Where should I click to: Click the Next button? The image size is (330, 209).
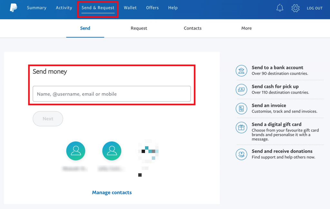coord(48,119)
